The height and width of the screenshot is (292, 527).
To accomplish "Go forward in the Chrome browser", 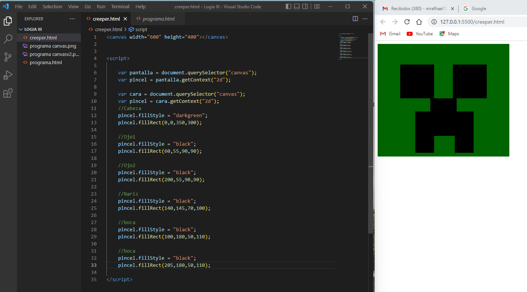I will (x=395, y=22).
